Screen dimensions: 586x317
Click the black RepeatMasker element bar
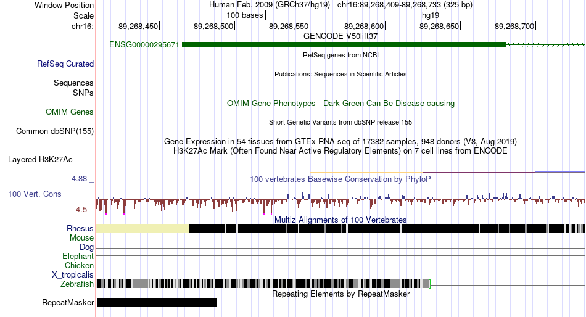[157, 302]
